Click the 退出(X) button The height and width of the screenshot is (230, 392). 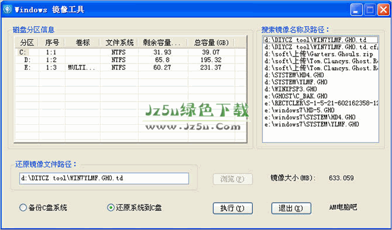tap(291, 208)
